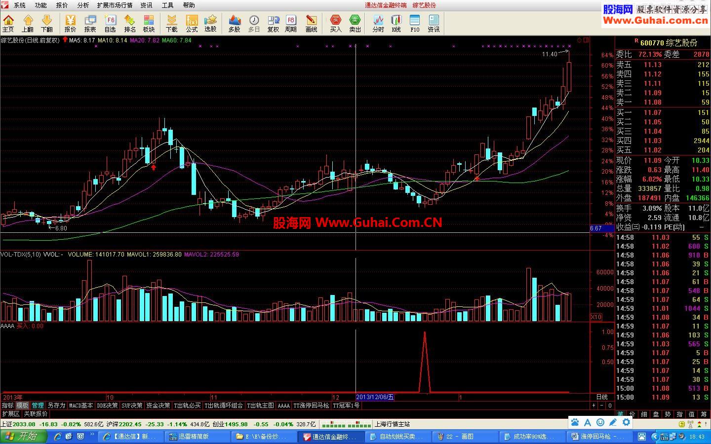Toggle the 模板 template option
This screenshot has height=444, width=711.
[22, 406]
